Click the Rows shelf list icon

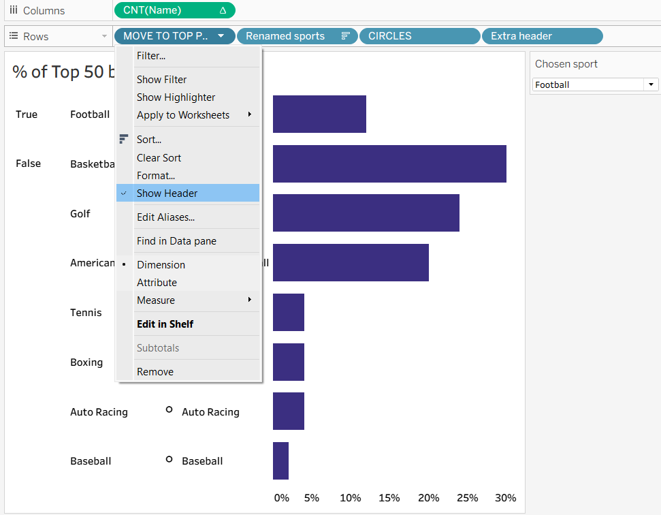[13, 36]
